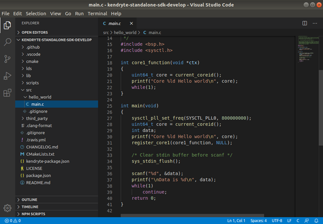The height and width of the screenshot is (224, 323).
Task: Open the Explorer view in activity bar
Action: (7, 25)
